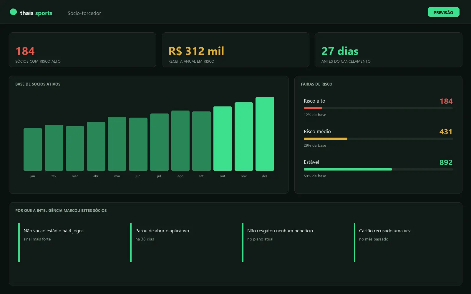Click the yellow Risco médio progress bar
Screen dimensions: 471x294
tap(326, 139)
